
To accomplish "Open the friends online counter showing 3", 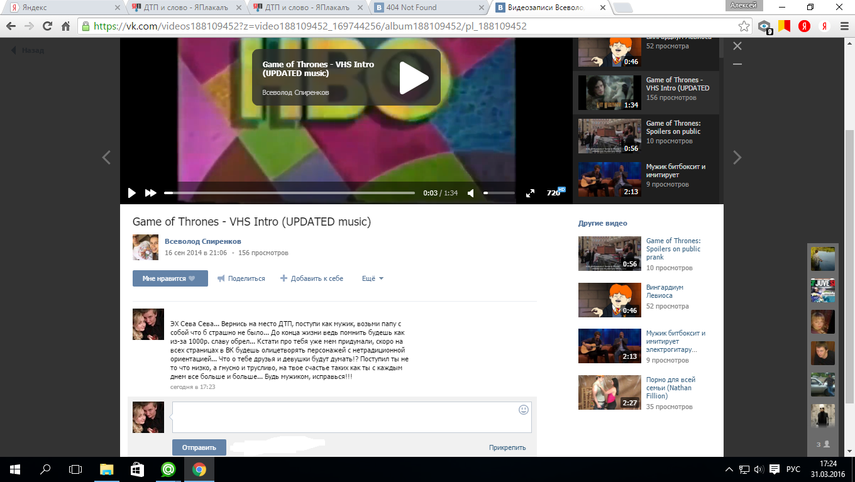I will point(823,444).
